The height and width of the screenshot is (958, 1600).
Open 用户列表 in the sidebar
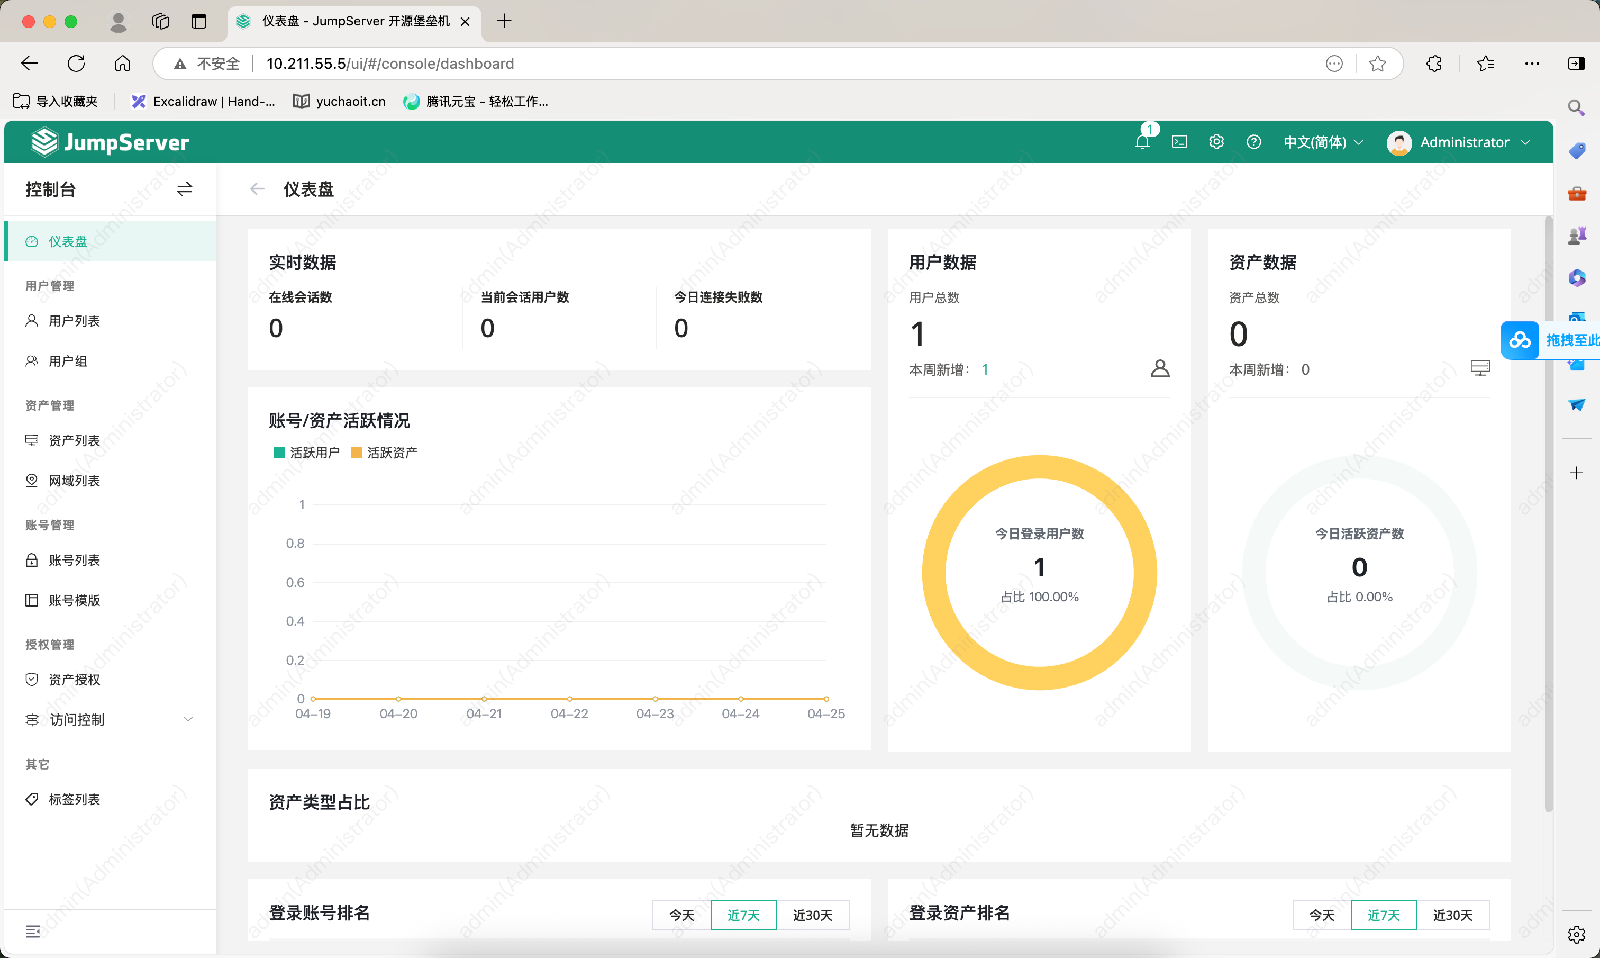(x=74, y=321)
